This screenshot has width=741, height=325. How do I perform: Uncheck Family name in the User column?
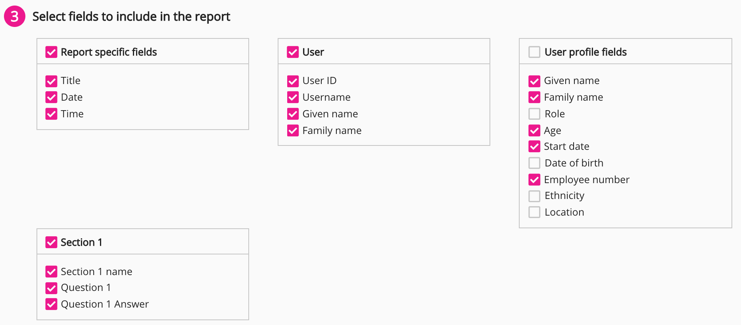(293, 131)
